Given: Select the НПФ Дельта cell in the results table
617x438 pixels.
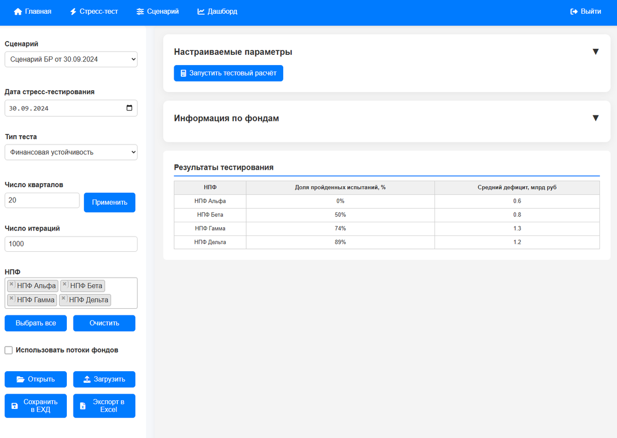Looking at the screenshot, I should (x=210, y=243).
